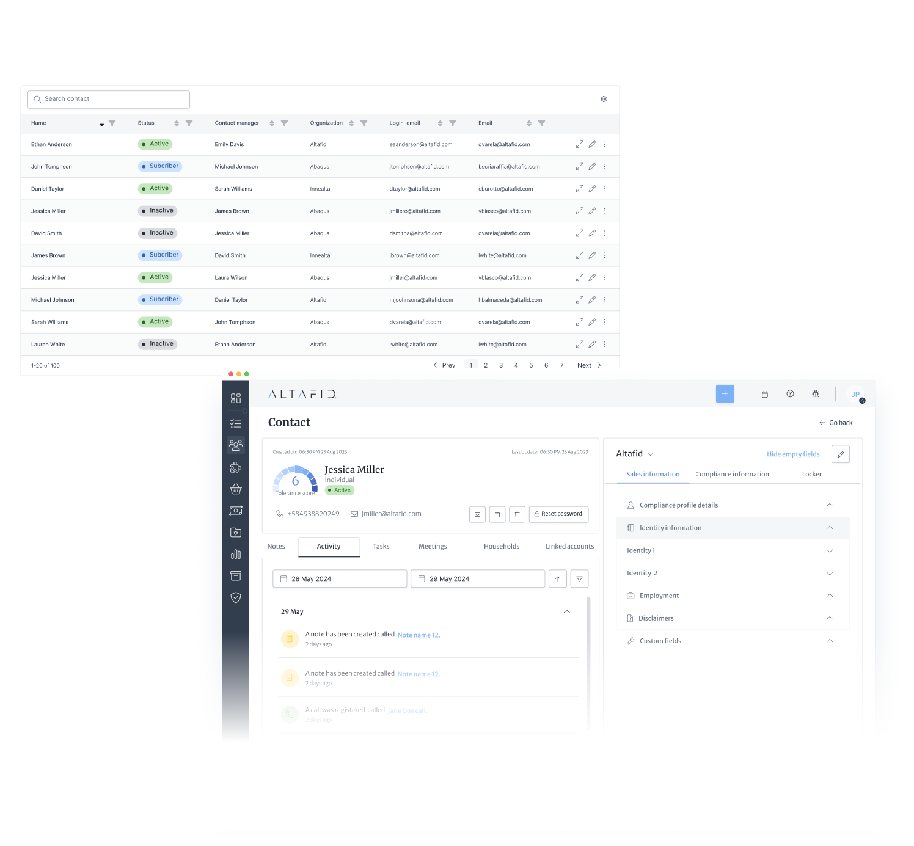
Task: Click the Reset password button
Action: 558,514
